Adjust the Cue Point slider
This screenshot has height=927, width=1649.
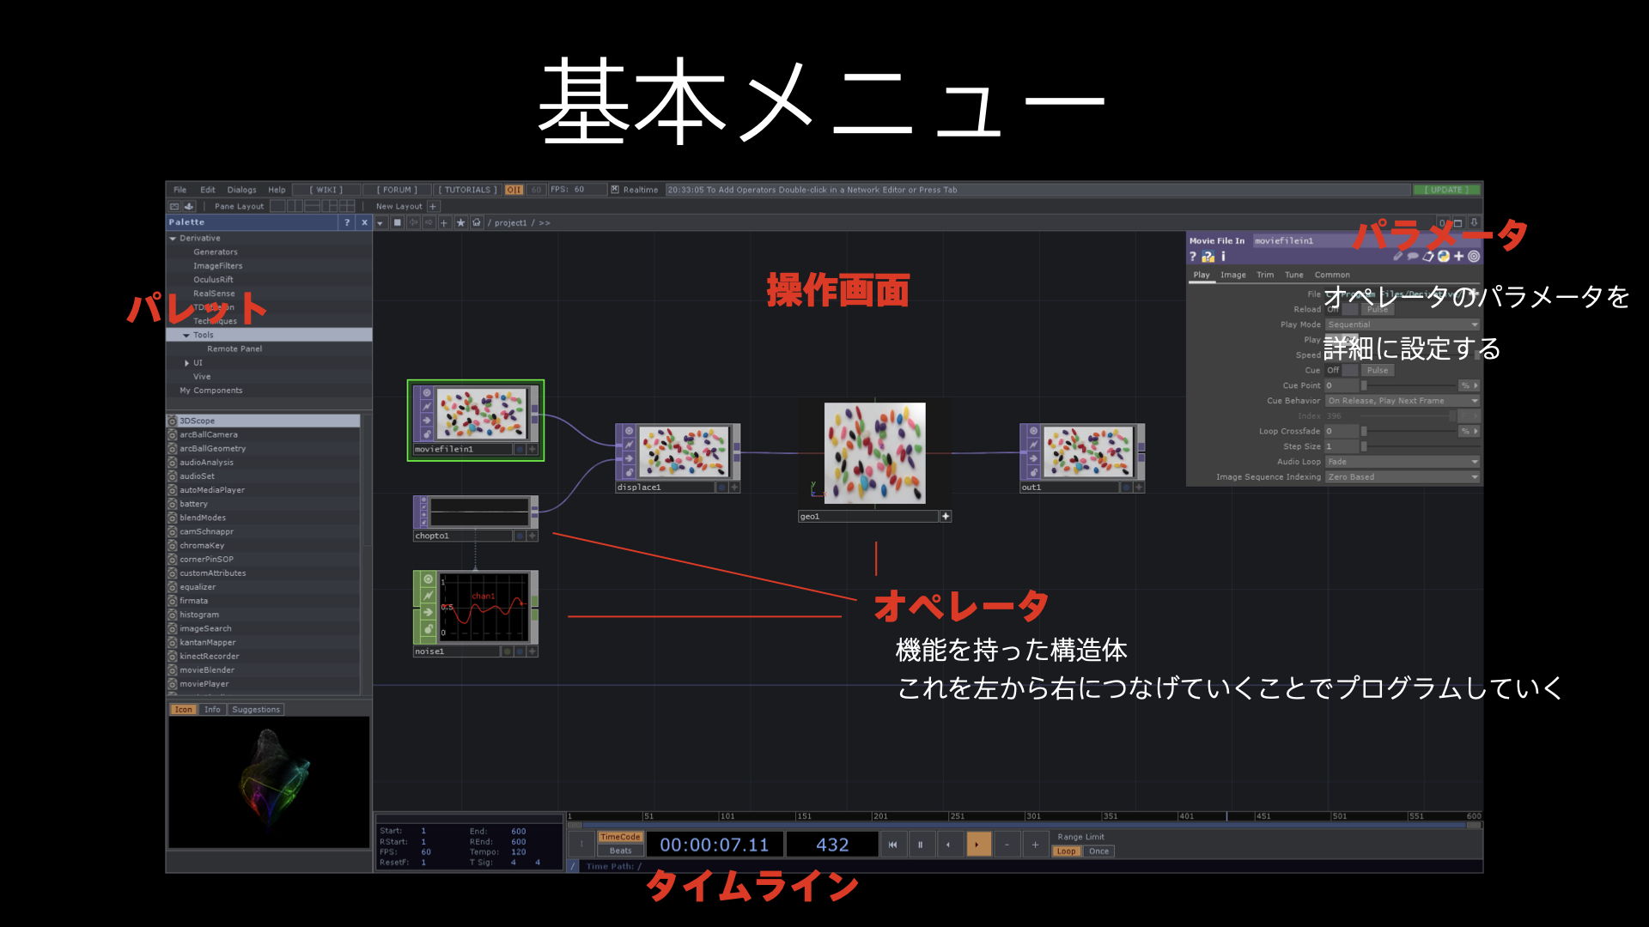click(1409, 385)
